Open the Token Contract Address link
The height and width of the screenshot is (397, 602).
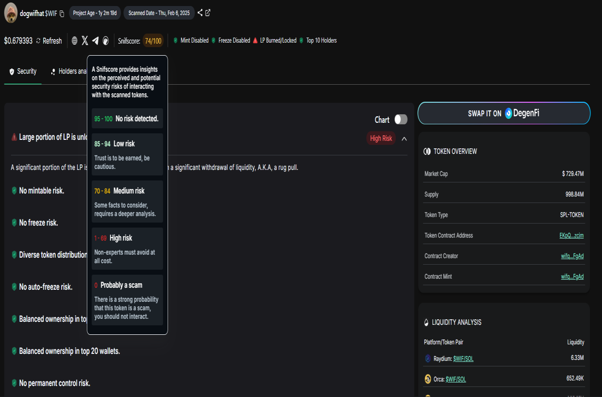(571, 236)
